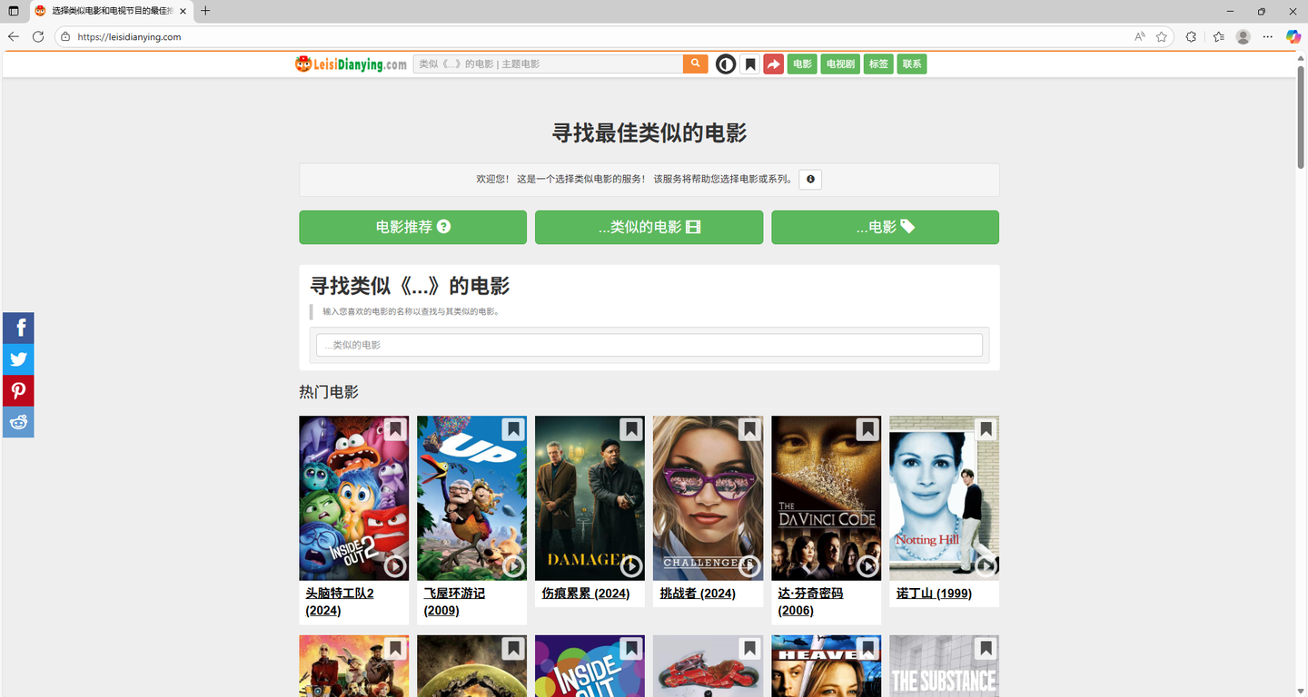The image size is (1308, 697).
Task: Open the browser extensions icon
Action: click(1192, 37)
